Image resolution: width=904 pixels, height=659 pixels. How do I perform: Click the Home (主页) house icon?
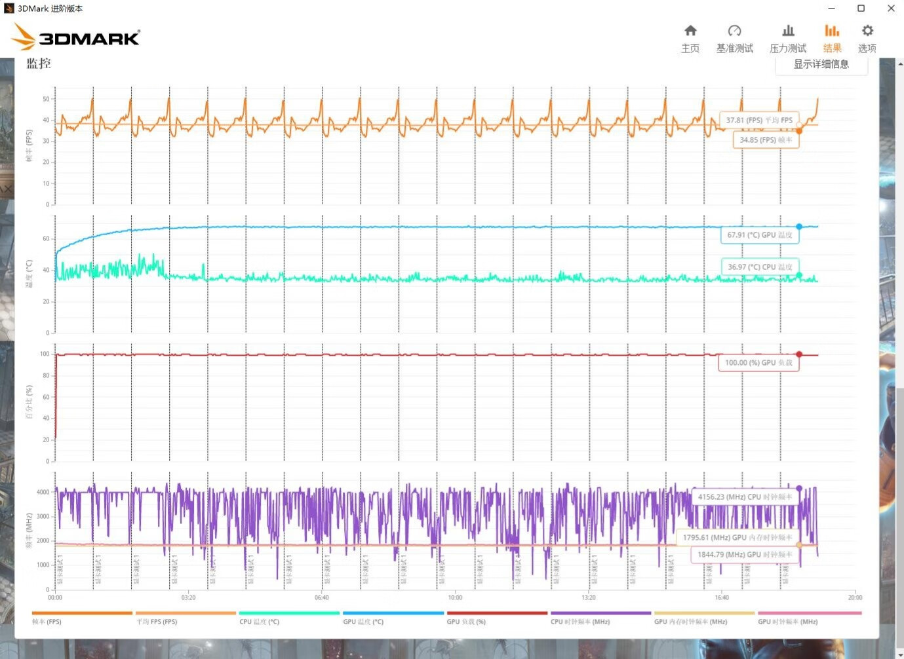tap(690, 31)
